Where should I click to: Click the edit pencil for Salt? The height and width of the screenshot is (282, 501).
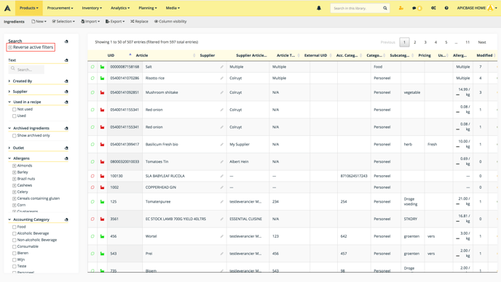pyautogui.click(x=222, y=67)
